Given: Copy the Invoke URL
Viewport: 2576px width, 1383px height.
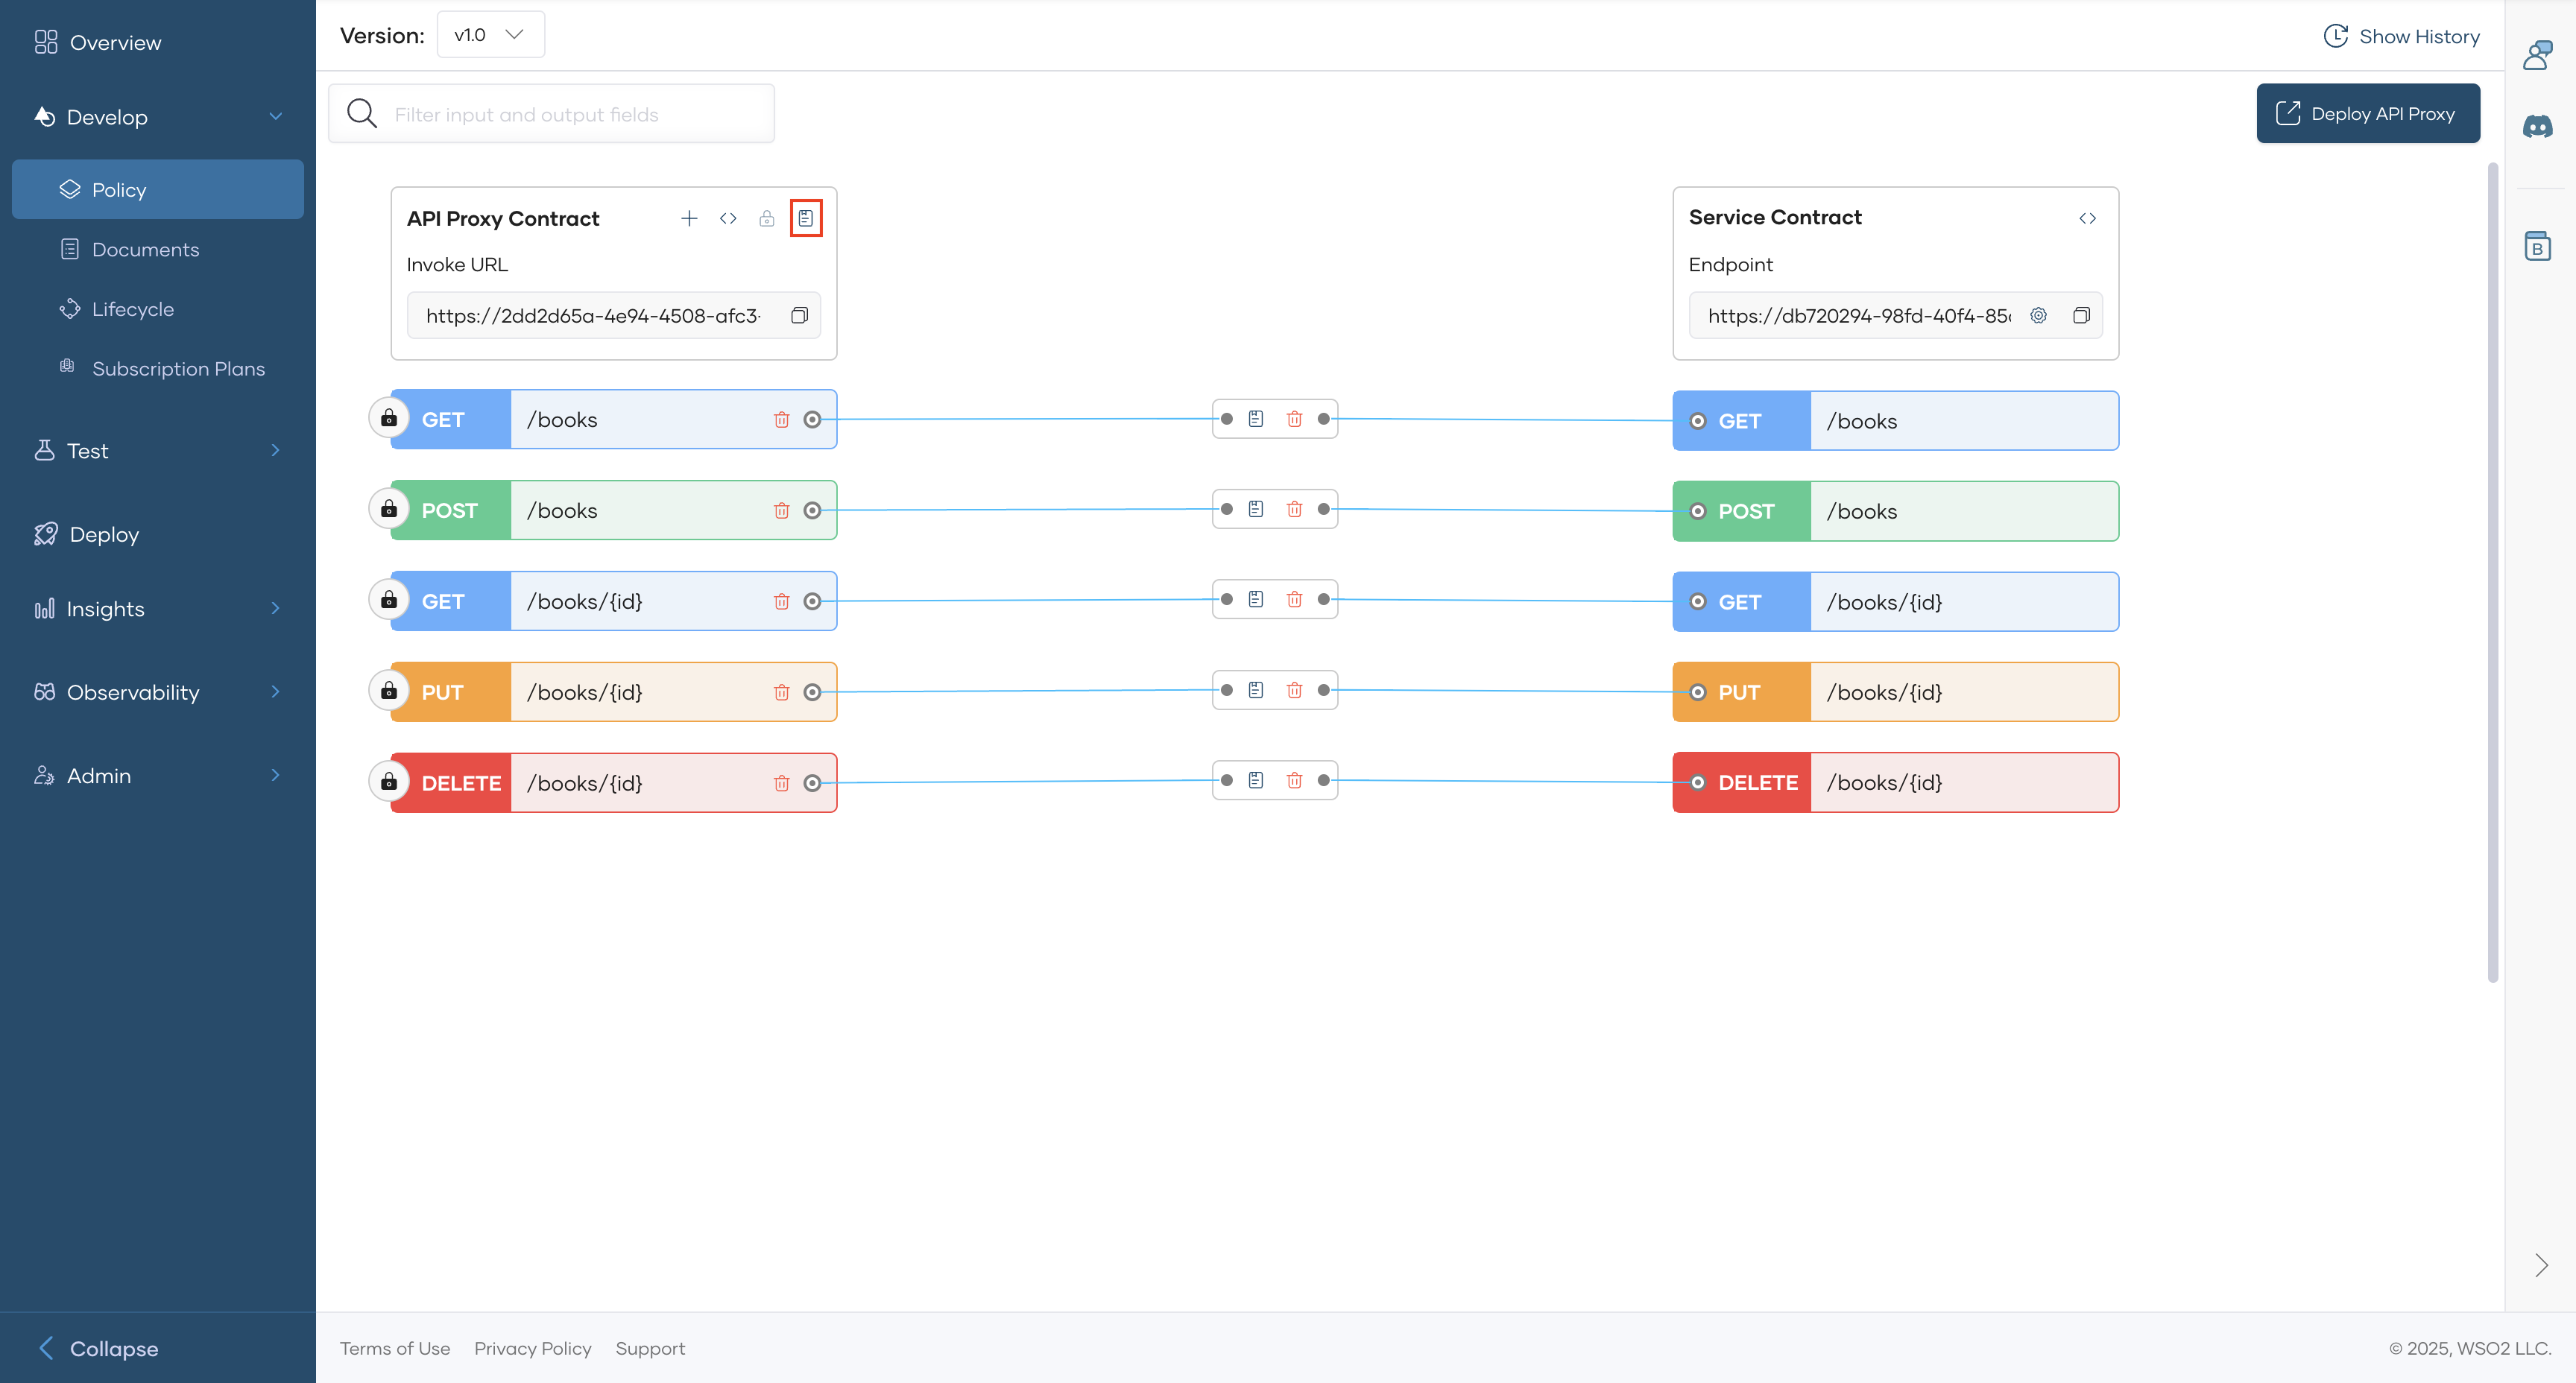Looking at the screenshot, I should 799,316.
